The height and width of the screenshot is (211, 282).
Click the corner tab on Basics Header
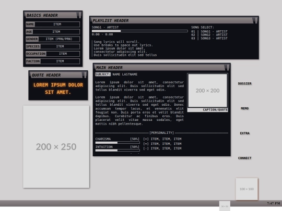coord(79,15)
